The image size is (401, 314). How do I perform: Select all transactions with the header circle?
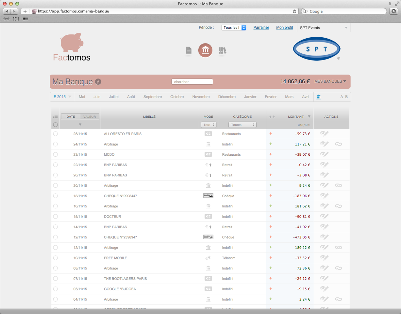[55, 125]
